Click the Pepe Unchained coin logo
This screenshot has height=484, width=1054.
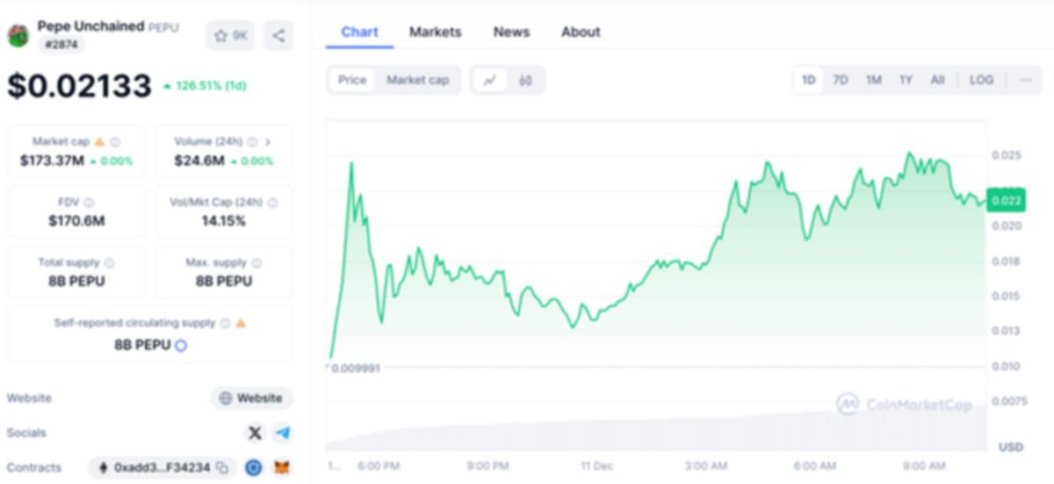pos(18,36)
